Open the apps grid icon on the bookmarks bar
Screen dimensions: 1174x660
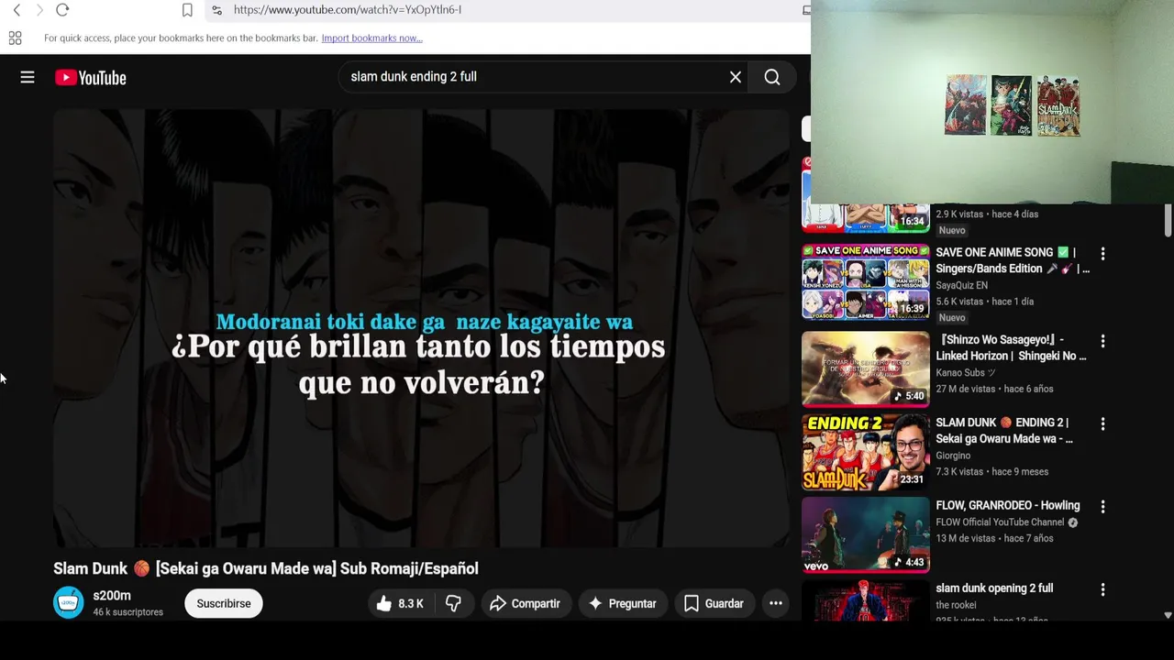[15, 38]
